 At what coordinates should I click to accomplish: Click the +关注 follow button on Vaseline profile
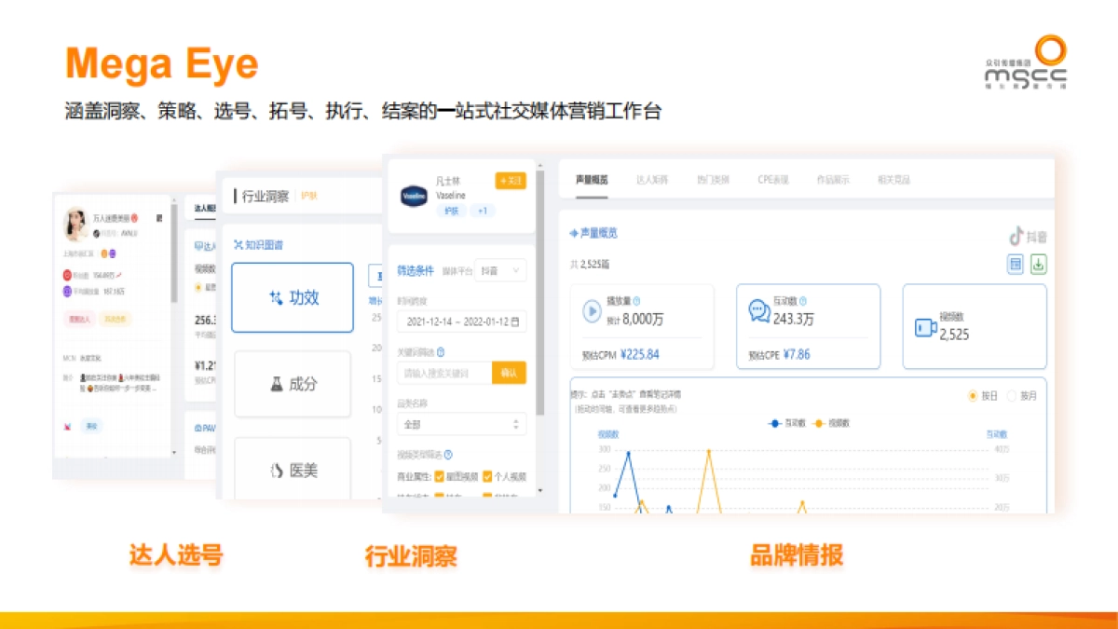point(509,181)
